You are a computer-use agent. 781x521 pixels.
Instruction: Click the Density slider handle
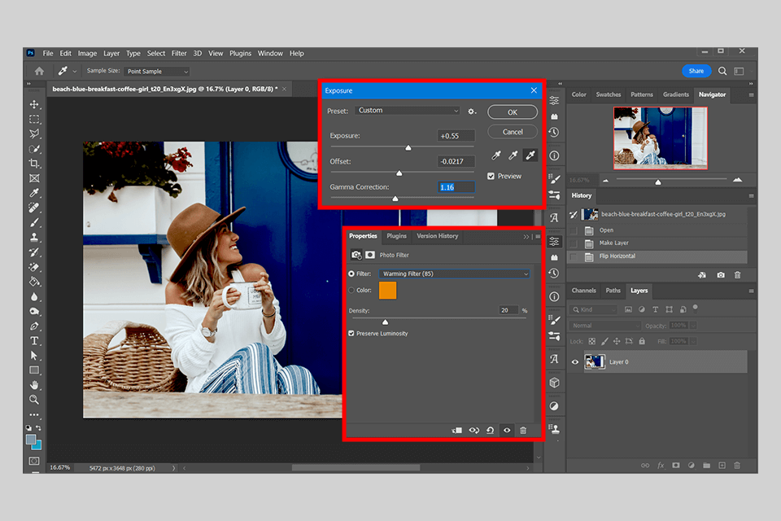(x=385, y=322)
